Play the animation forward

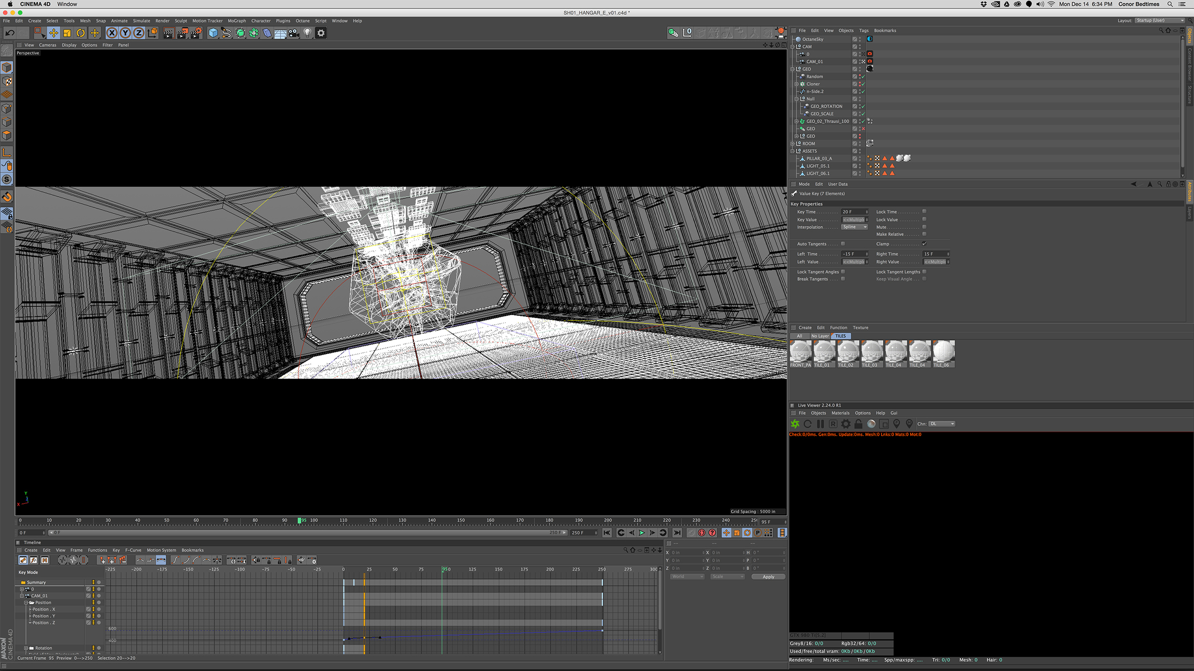tap(642, 533)
